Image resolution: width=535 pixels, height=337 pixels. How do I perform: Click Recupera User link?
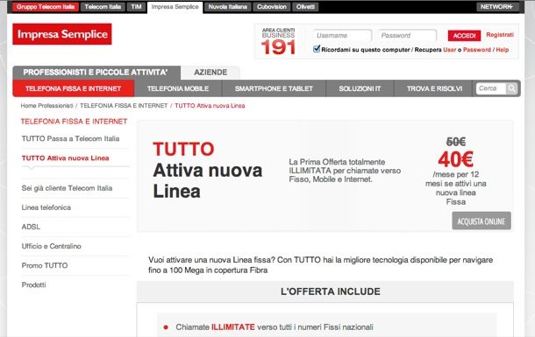[449, 50]
